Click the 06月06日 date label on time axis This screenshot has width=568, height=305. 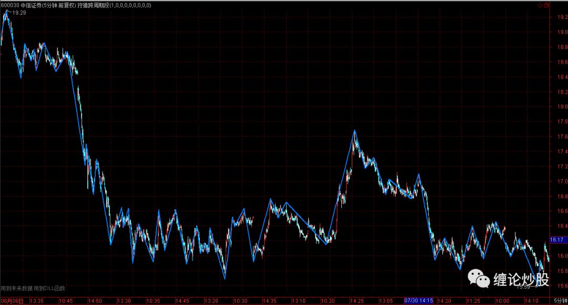pos(13,301)
